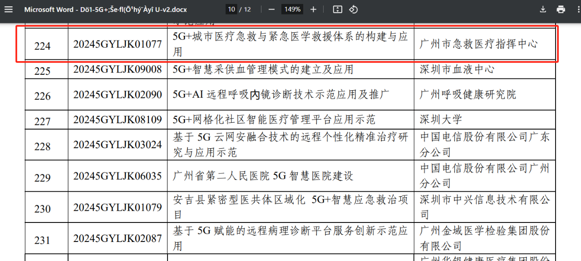
Task: Select project code 20245GYLJK02087
Action: (x=118, y=238)
